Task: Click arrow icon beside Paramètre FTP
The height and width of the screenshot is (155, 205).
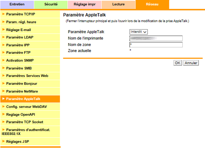Action: click(x=4, y=53)
